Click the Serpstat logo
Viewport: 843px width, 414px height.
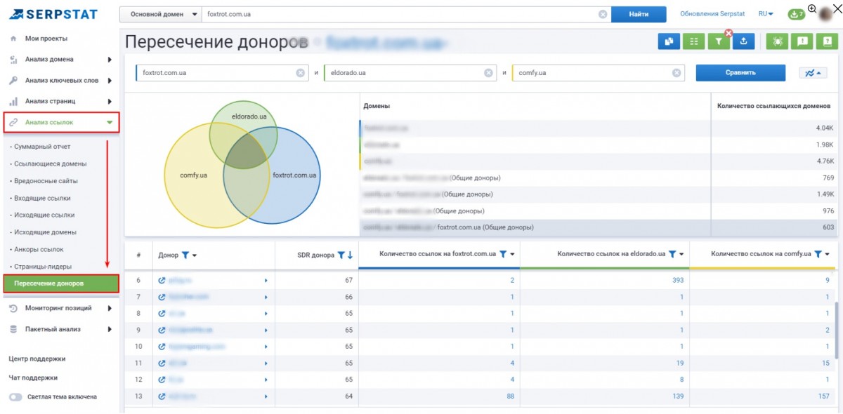click(53, 14)
